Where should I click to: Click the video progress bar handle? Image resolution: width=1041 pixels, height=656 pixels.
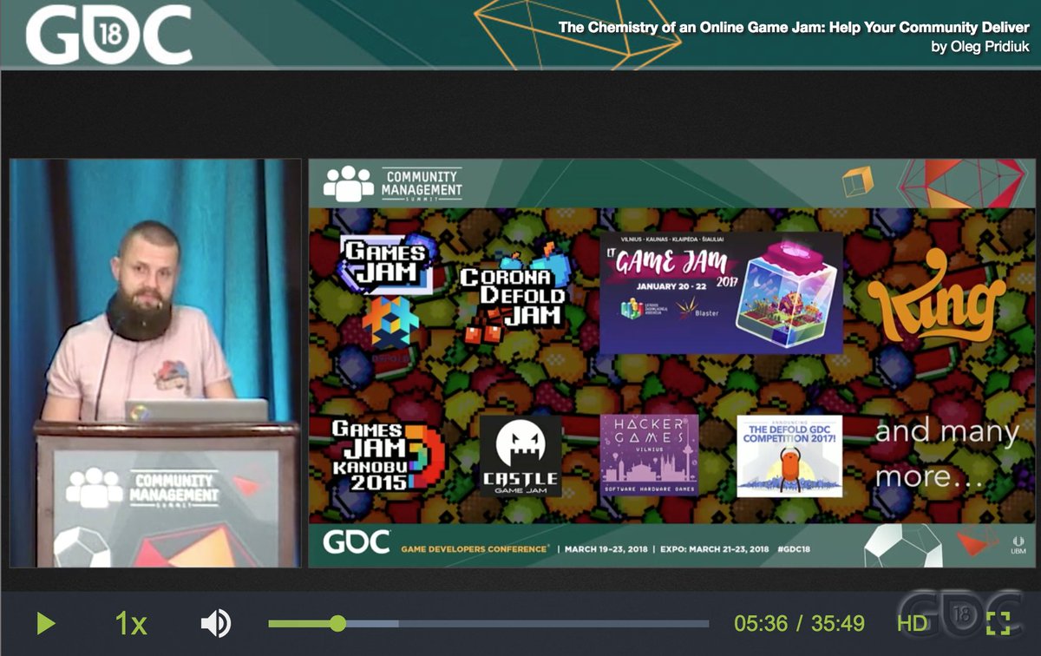click(x=338, y=623)
